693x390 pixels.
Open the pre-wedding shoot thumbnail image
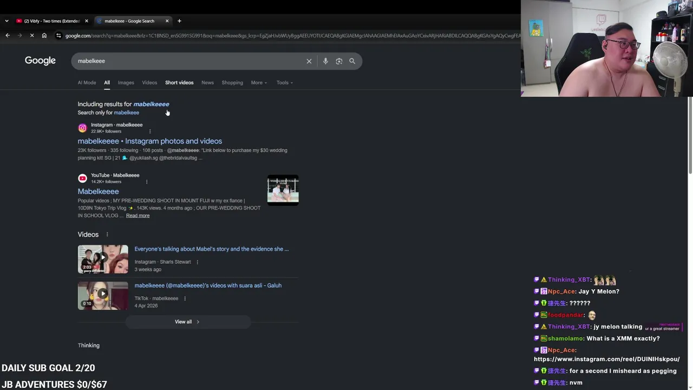click(x=283, y=190)
